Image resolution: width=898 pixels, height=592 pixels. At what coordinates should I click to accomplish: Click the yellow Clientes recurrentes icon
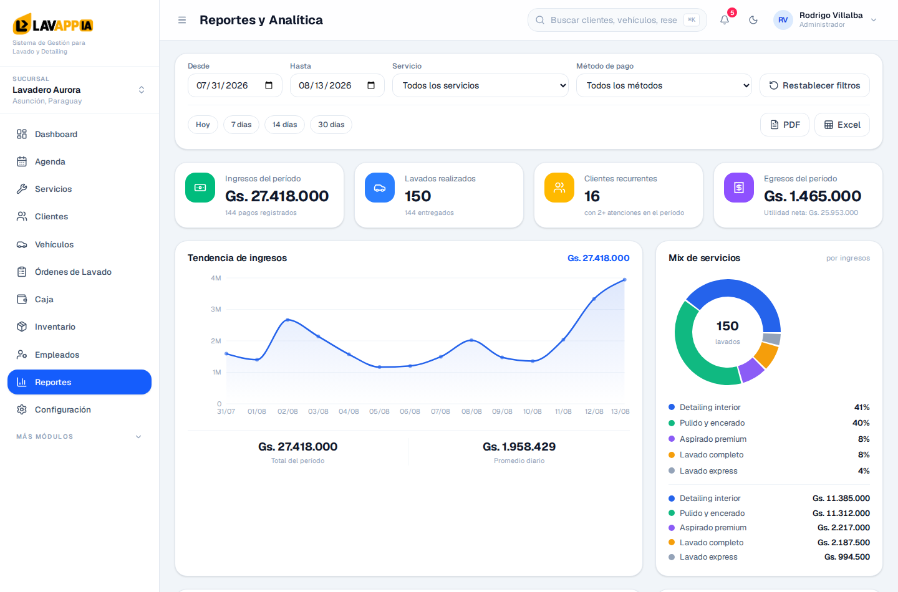(x=559, y=188)
